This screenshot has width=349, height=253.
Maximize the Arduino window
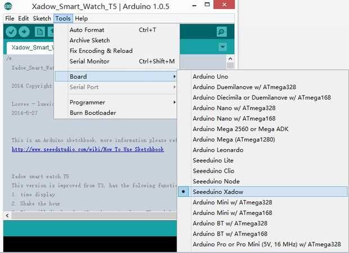(207, 4)
